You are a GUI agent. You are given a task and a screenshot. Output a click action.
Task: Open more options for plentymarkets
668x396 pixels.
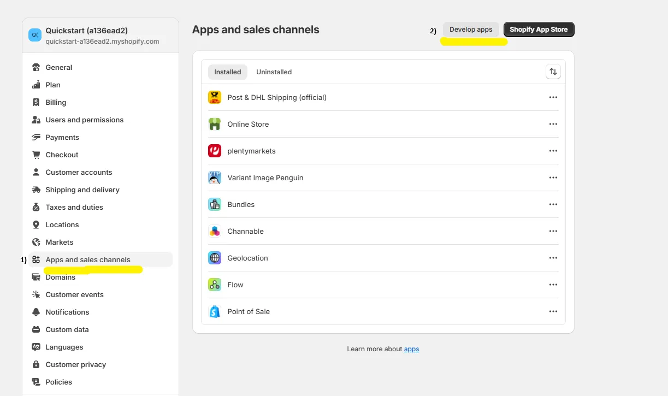tap(553, 151)
